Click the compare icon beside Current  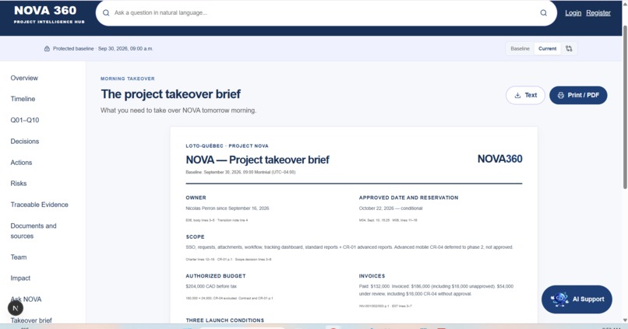pos(569,49)
